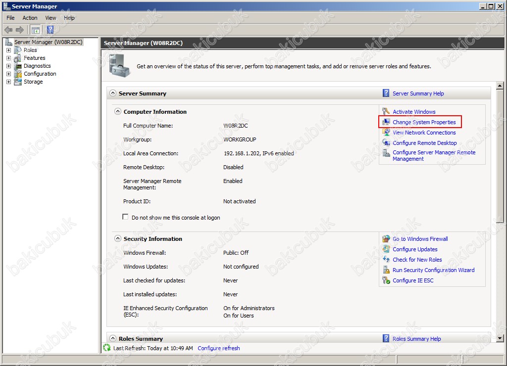The width and height of the screenshot is (507, 366).
Task: Click the Roles node icon in tree
Action: tap(18, 50)
